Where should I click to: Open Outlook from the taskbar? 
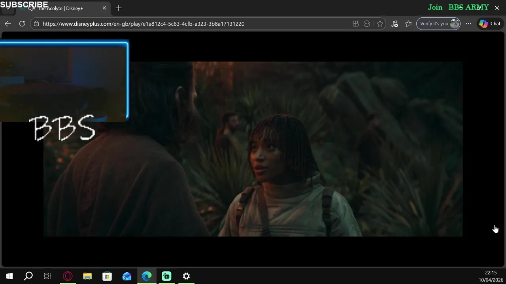127,276
